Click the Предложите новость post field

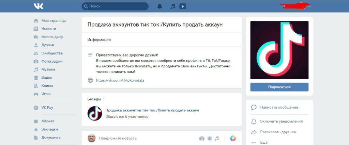point(118,138)
